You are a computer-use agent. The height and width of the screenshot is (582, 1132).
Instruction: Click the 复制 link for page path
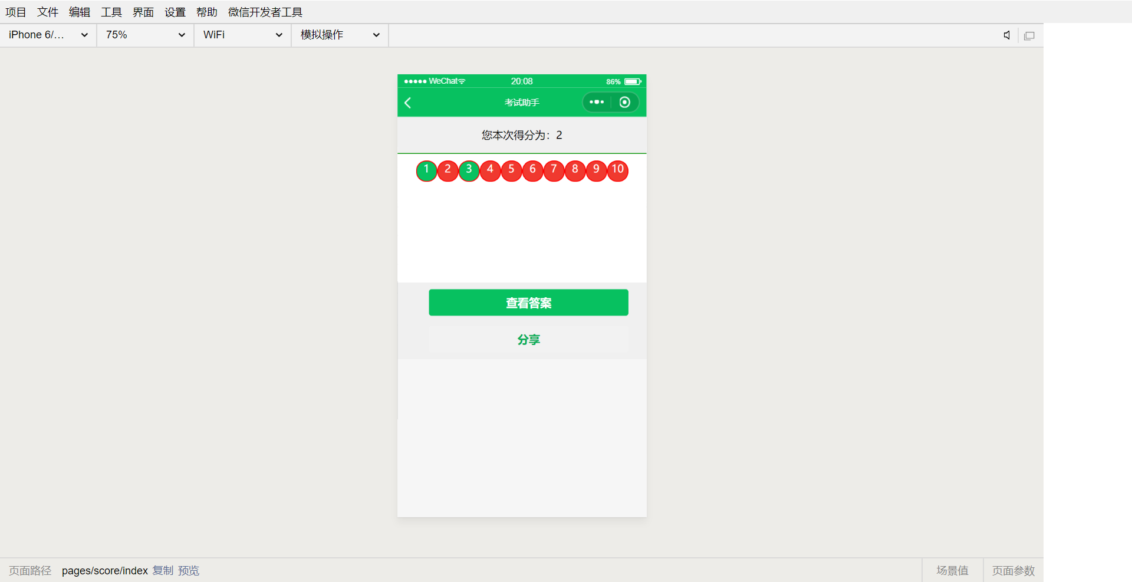(x=163, y=571)
